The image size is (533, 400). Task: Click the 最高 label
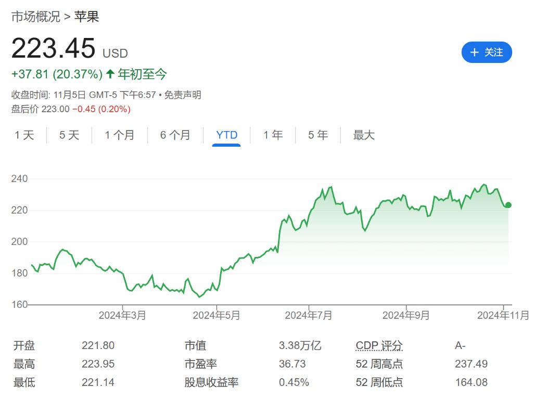pos(24,364)
